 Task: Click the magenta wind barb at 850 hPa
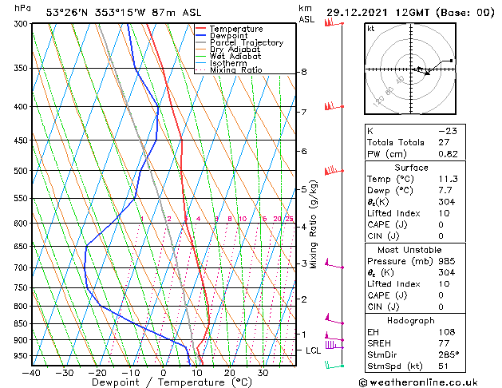334,320
